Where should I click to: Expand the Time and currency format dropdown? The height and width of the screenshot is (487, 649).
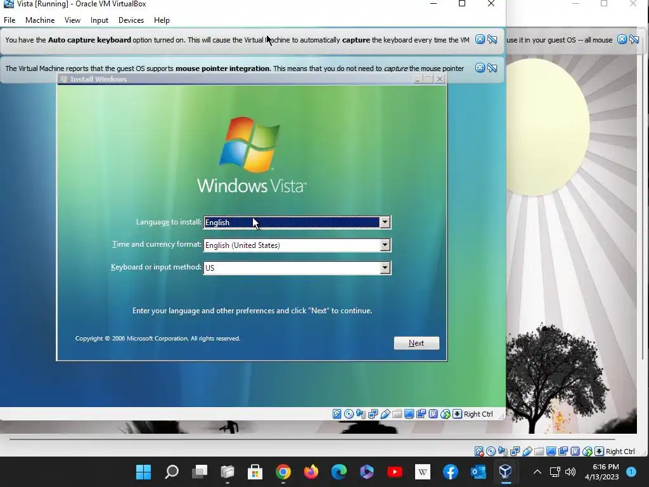(385, 245)
